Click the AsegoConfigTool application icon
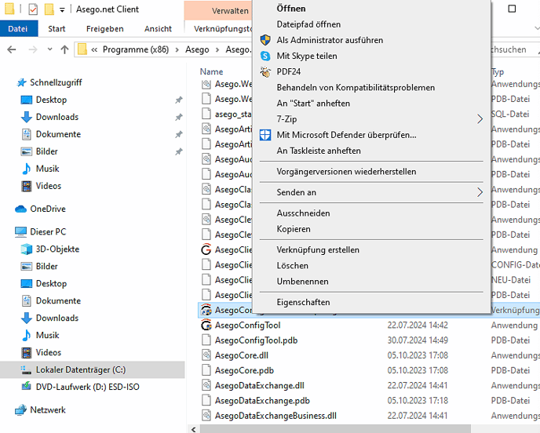Screen dimensions: 540x433 (206, 326)
